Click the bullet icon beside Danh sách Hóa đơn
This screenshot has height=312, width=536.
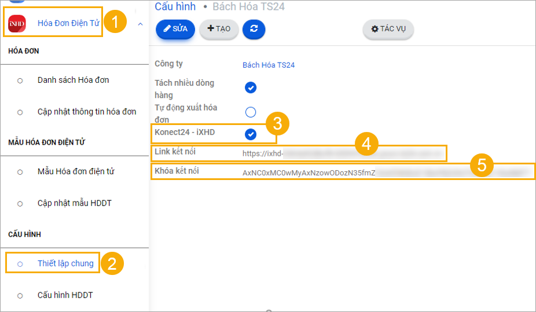(x=20, y=80)
